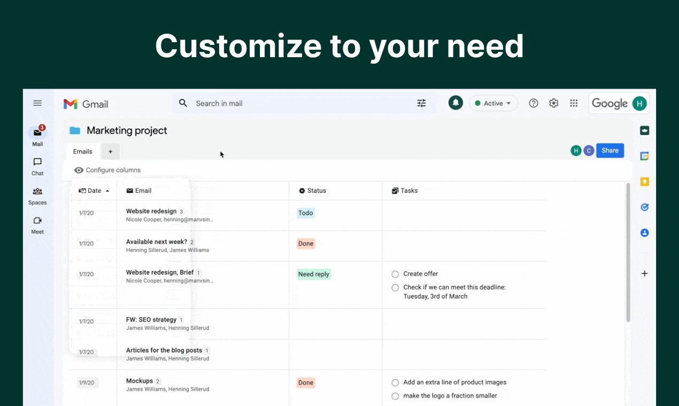The image size is (679, 406).
Task: Open the Website redesign, Brief email
Action: pos(159,272)
